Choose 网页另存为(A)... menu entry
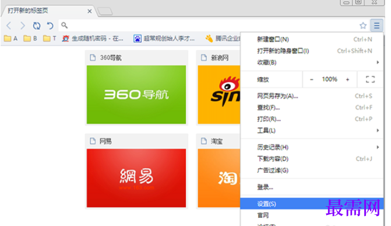The width and height of the screenshot is (391, 226). (x=312, y=96)
